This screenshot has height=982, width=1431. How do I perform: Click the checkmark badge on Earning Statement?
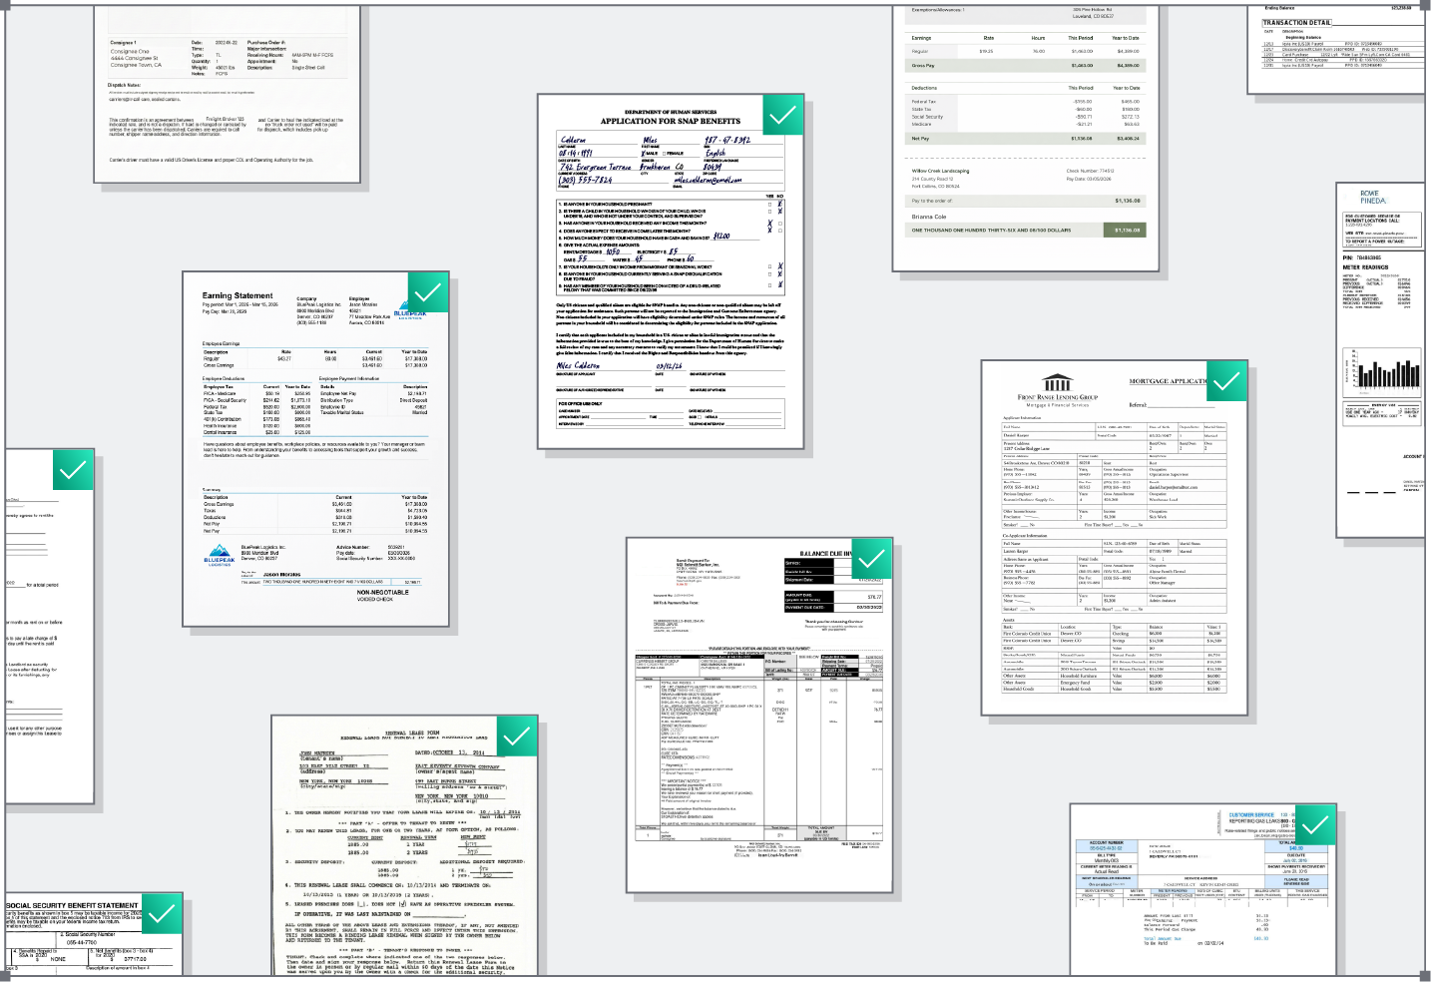(x=427, y=292)
